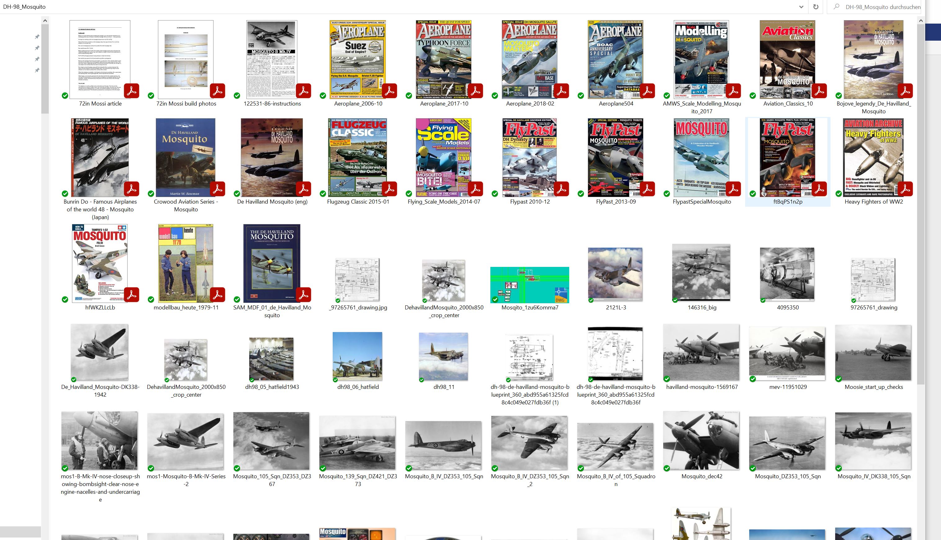This screenshot has width=941, height=540.
Task: Select the hfWKZLLcLb Tamiya Mosquito PDF
Action: pos(100,263)
